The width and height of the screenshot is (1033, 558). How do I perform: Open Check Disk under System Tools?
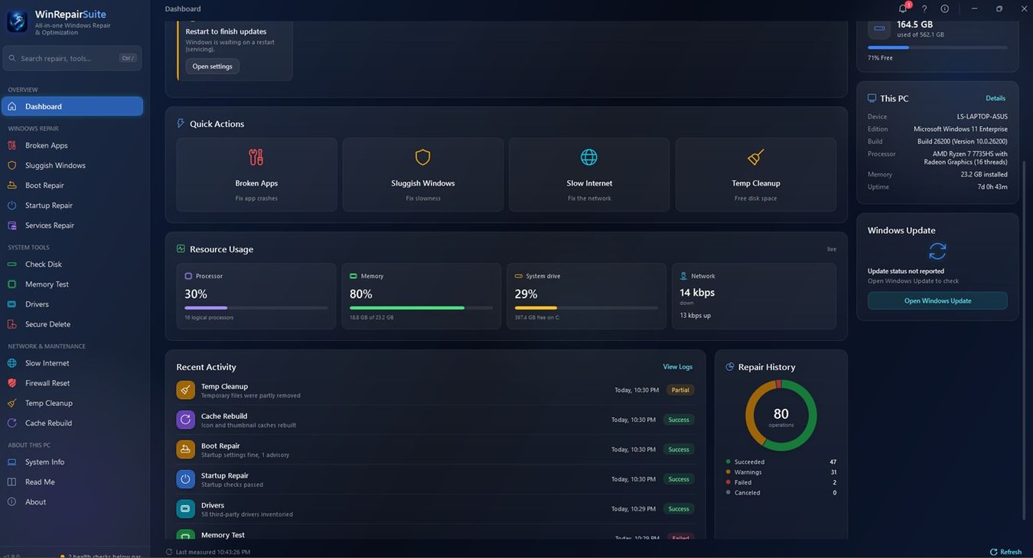(x=72, y=264)
